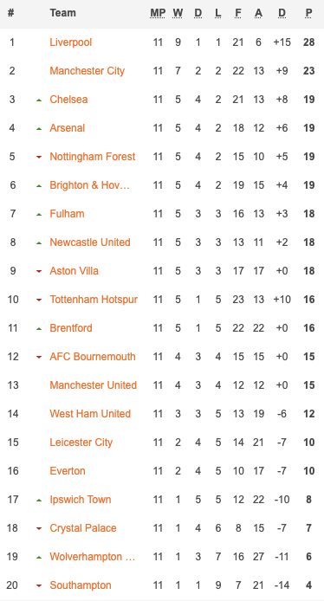
Task: Select the Arsenal team link
Action: 67,128
